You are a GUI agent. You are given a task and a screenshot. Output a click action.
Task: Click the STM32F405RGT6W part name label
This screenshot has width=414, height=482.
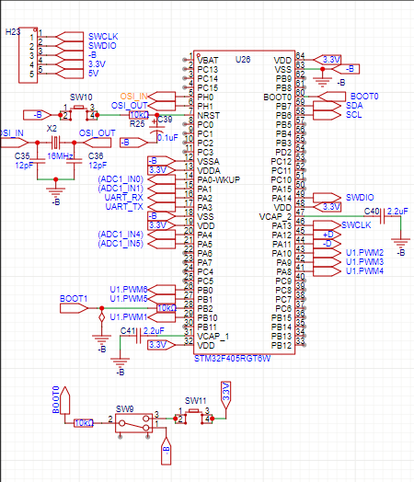(x=232, y=359)
